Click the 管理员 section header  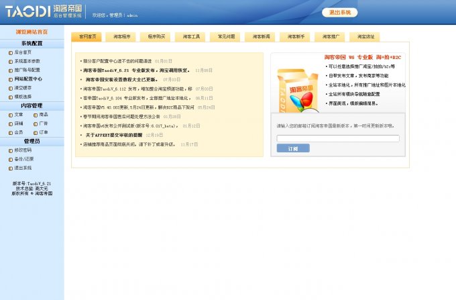(x=32, y=142)
